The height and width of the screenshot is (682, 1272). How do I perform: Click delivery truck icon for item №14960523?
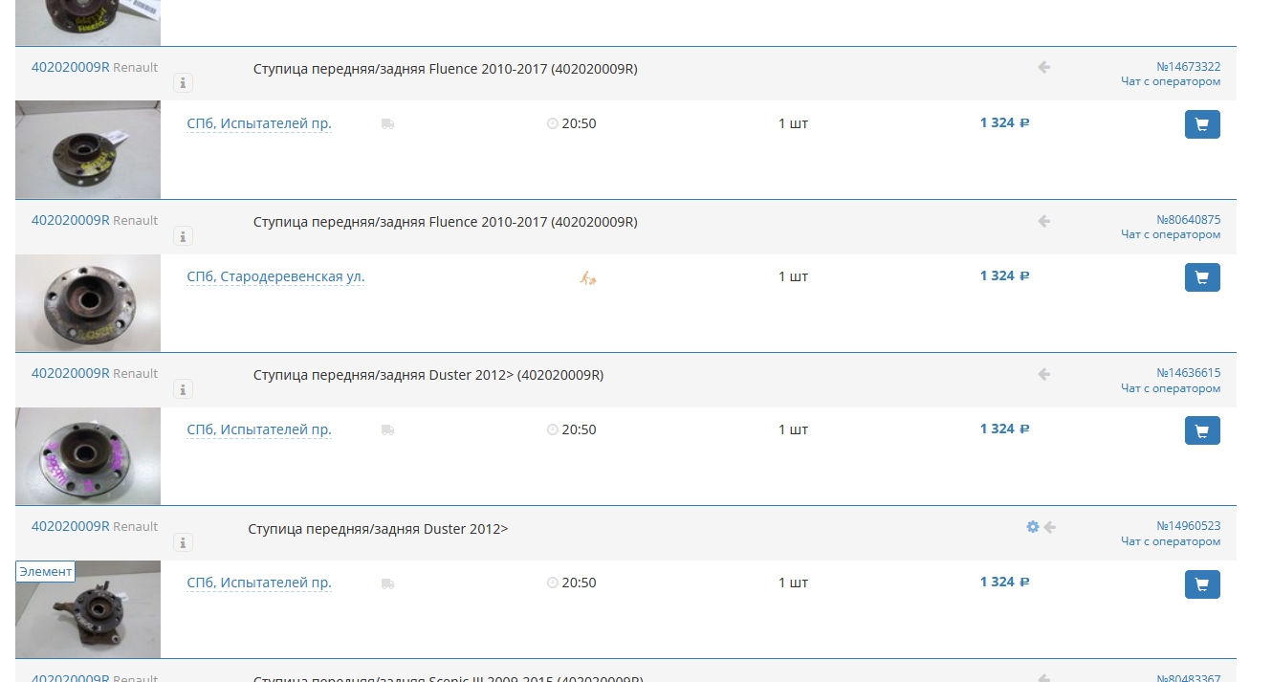(x=387, y=583)
